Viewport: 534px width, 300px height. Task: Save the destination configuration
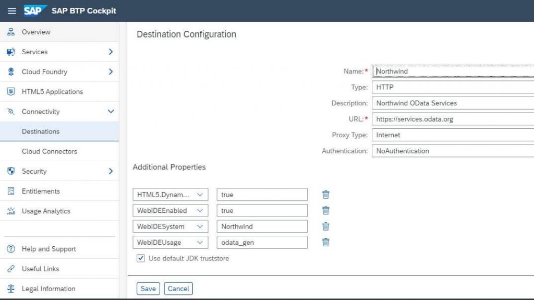coord(148,289)
